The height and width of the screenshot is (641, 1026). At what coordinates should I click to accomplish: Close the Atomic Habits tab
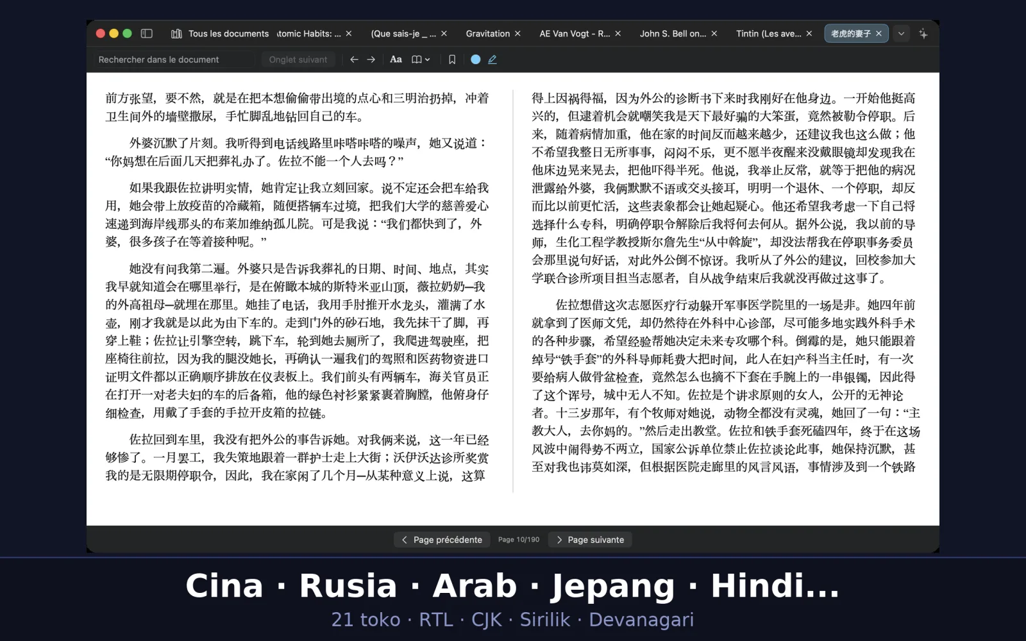tap(349, 33)
